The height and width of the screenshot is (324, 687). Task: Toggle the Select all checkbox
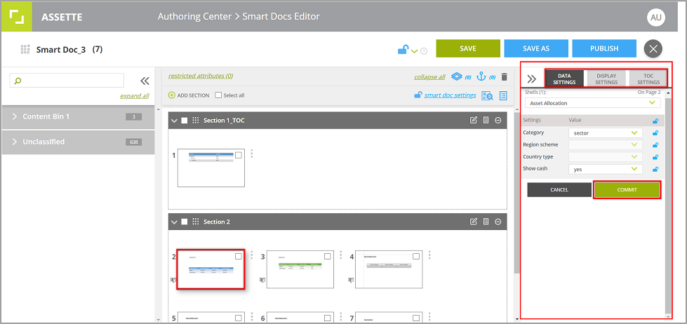click(218, 95)
